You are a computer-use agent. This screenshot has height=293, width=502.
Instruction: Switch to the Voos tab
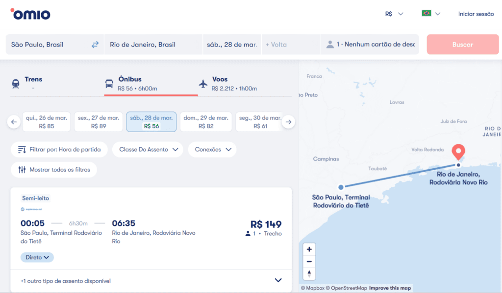(228, 84)
